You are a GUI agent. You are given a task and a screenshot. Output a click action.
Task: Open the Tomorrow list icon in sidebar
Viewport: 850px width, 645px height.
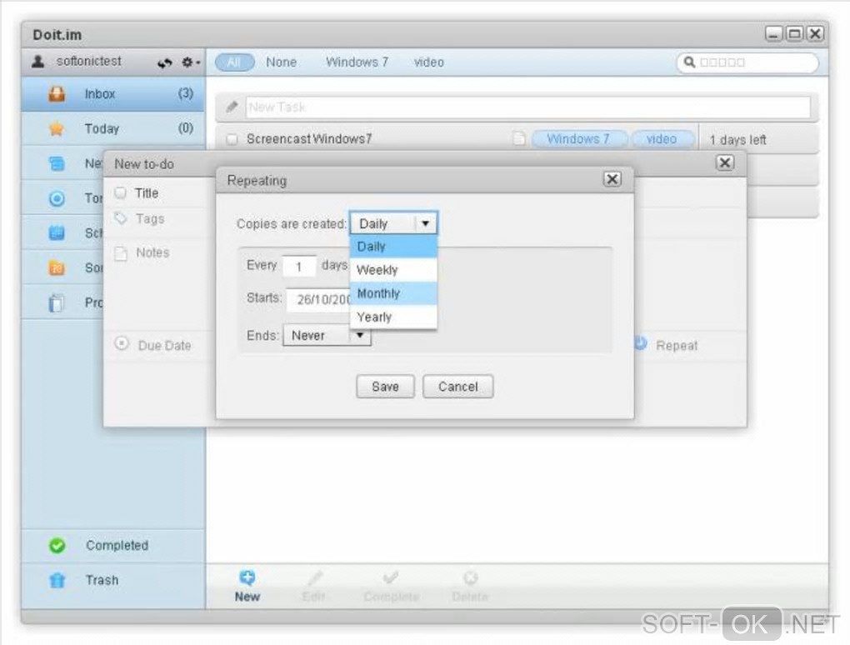pos(57,198)
